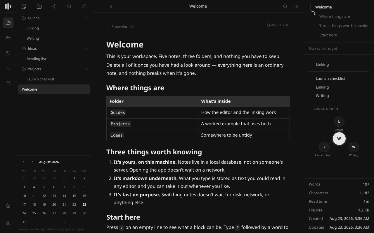Go to next month in the calendar
Viewport: 374px width, 233px height.
(x=33, y=162)
